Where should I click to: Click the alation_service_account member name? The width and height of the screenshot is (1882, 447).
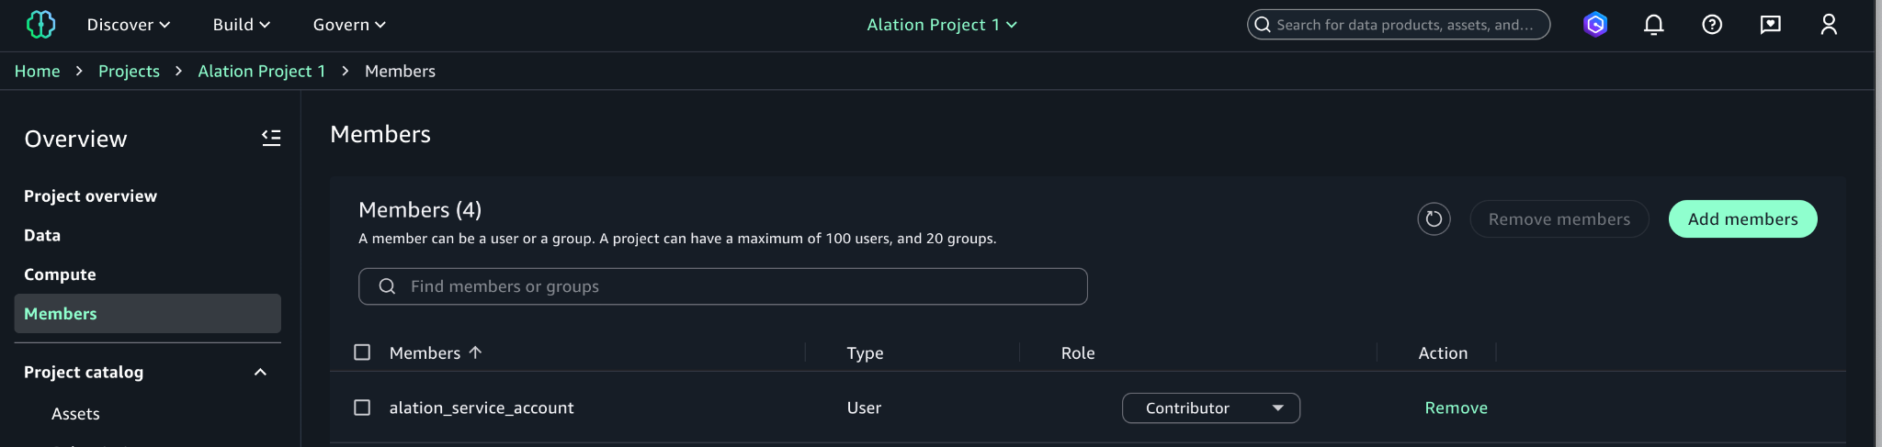482,408
